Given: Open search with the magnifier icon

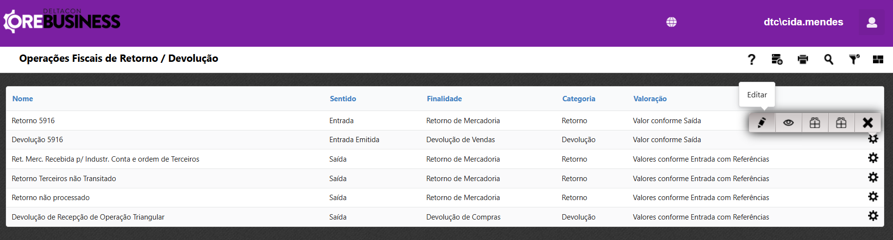Looking at the screenshot, I should pos(829,59).
